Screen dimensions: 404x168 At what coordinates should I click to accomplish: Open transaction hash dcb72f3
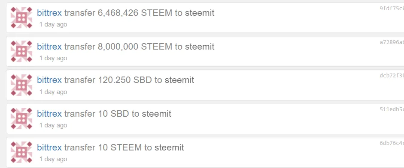[392, 75]
